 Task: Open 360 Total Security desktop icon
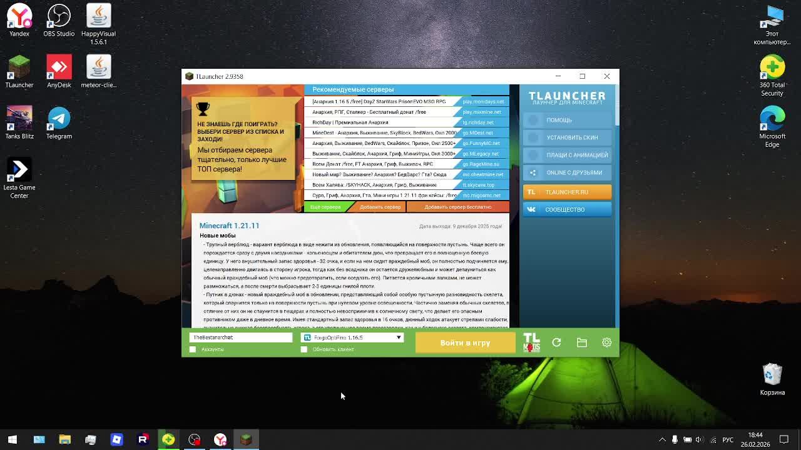click(772, 76)
